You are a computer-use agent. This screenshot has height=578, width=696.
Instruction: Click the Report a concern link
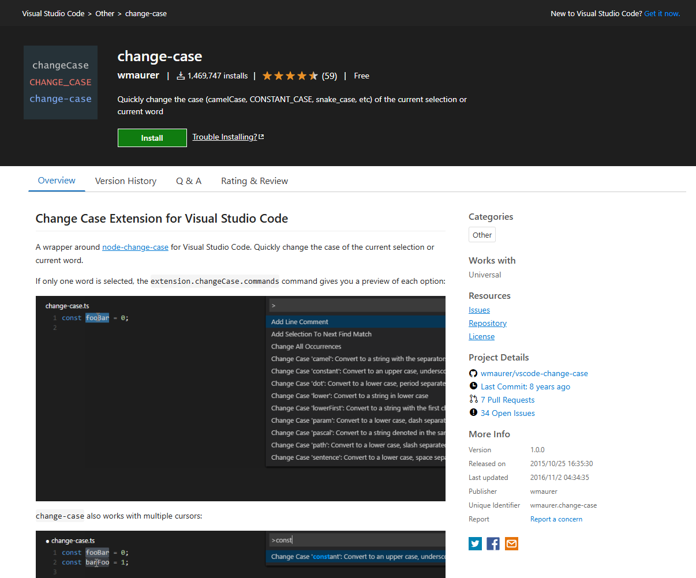pyautogui.click(x=556, y=519)
